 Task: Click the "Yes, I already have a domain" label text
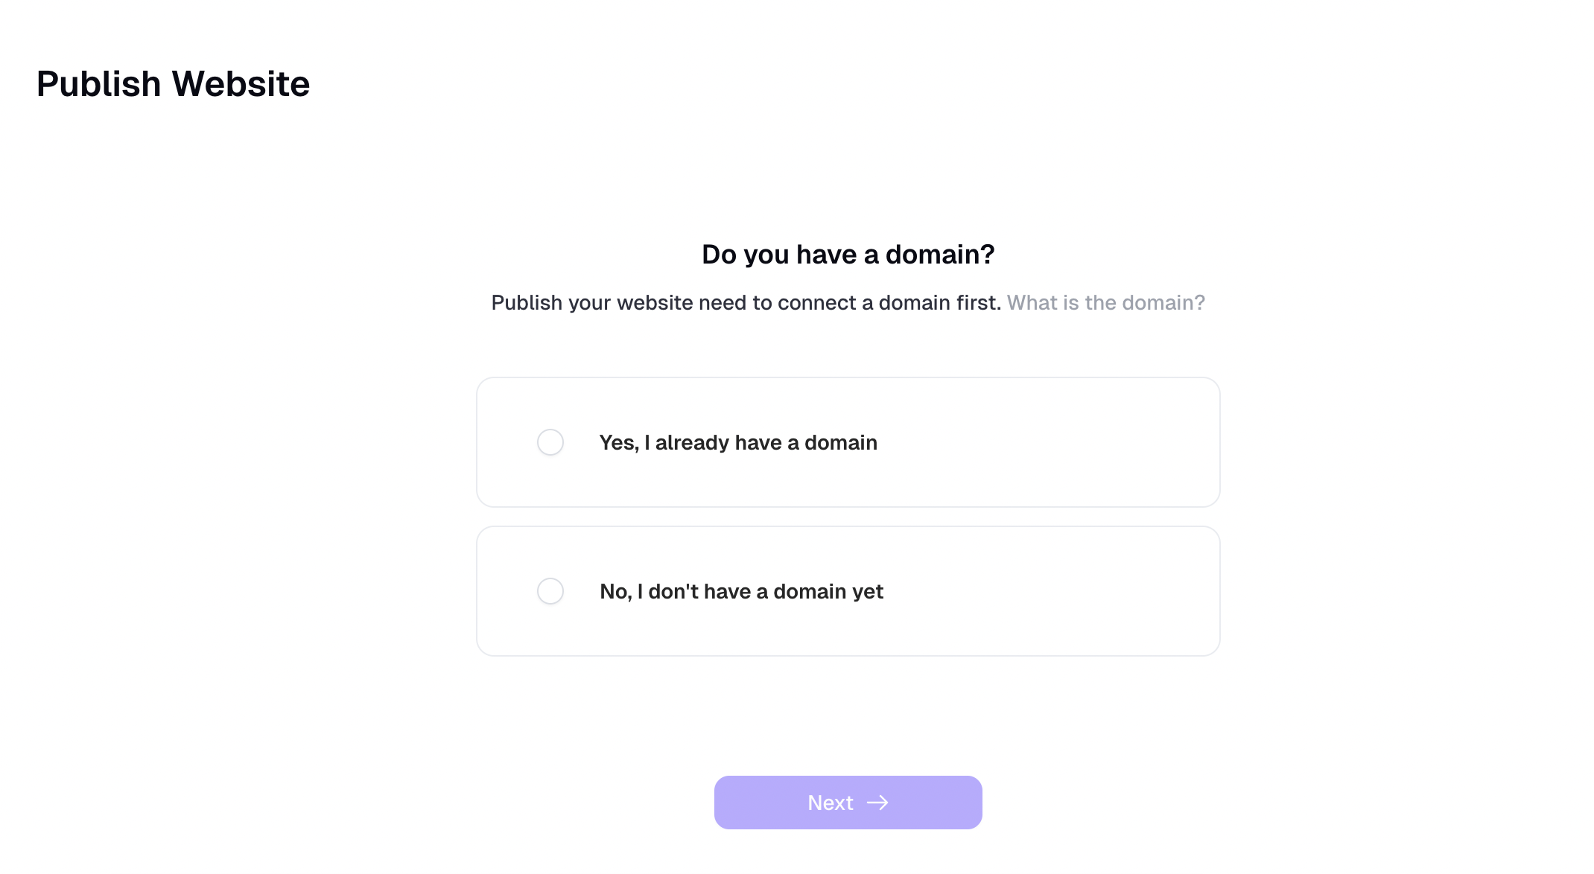click(738, 443)
